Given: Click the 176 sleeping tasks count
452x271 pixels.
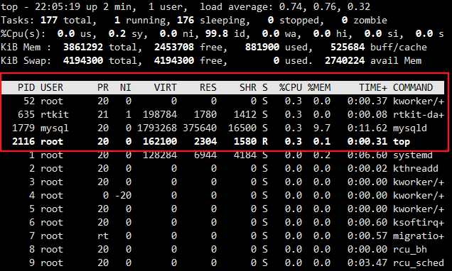Looking at the screenshot, I should (x=185, y=20).
